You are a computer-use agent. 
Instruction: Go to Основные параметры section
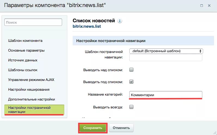[x=26, y=51]
